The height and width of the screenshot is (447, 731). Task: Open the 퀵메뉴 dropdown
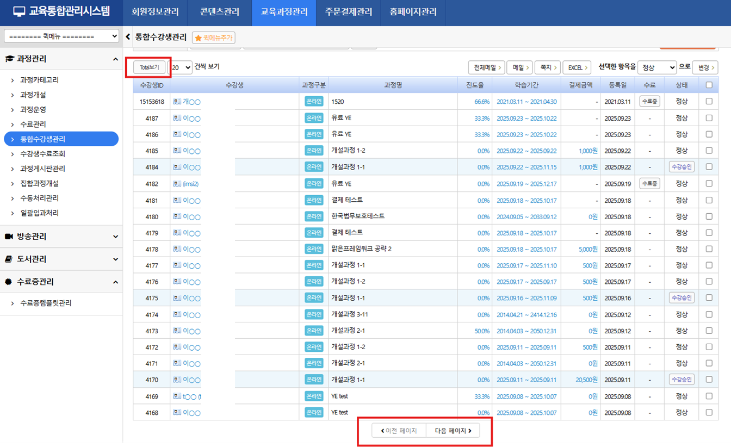coord(61,36)
